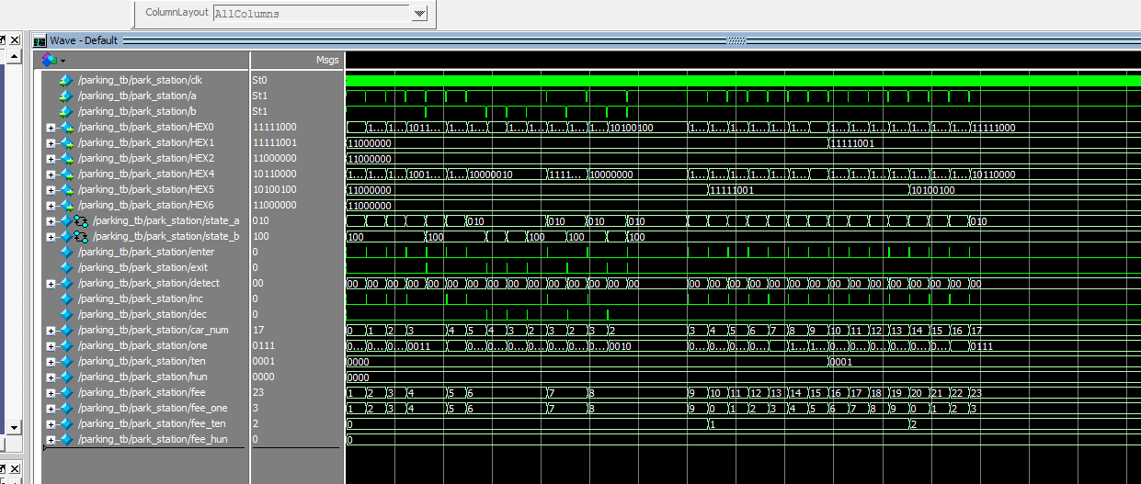Expand the fee_one bus signal
1141x484 pixels.
pos(51,409)
